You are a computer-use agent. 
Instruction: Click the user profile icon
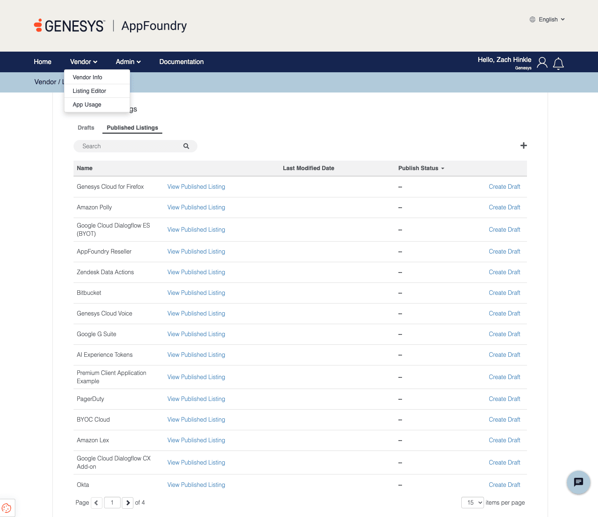542,63
